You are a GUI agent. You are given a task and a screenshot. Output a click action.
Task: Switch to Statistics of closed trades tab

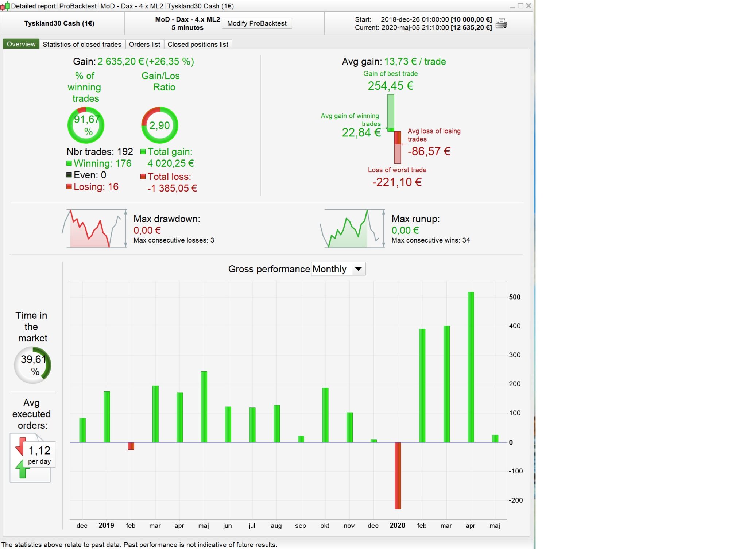(x=82, y=44)
